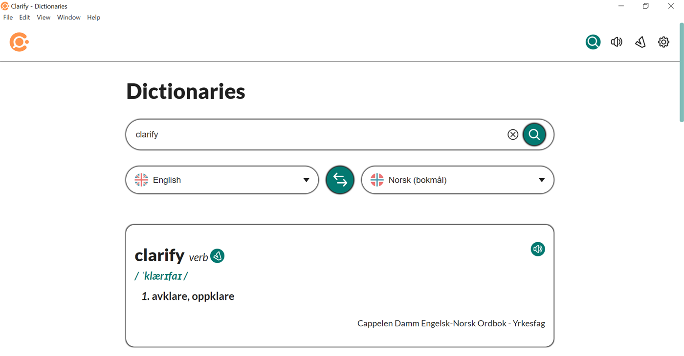Open Settings via the gear icon

point(663,42)
